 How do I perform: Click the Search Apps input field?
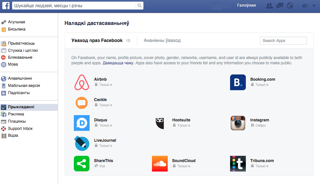[x=283, y=41]
